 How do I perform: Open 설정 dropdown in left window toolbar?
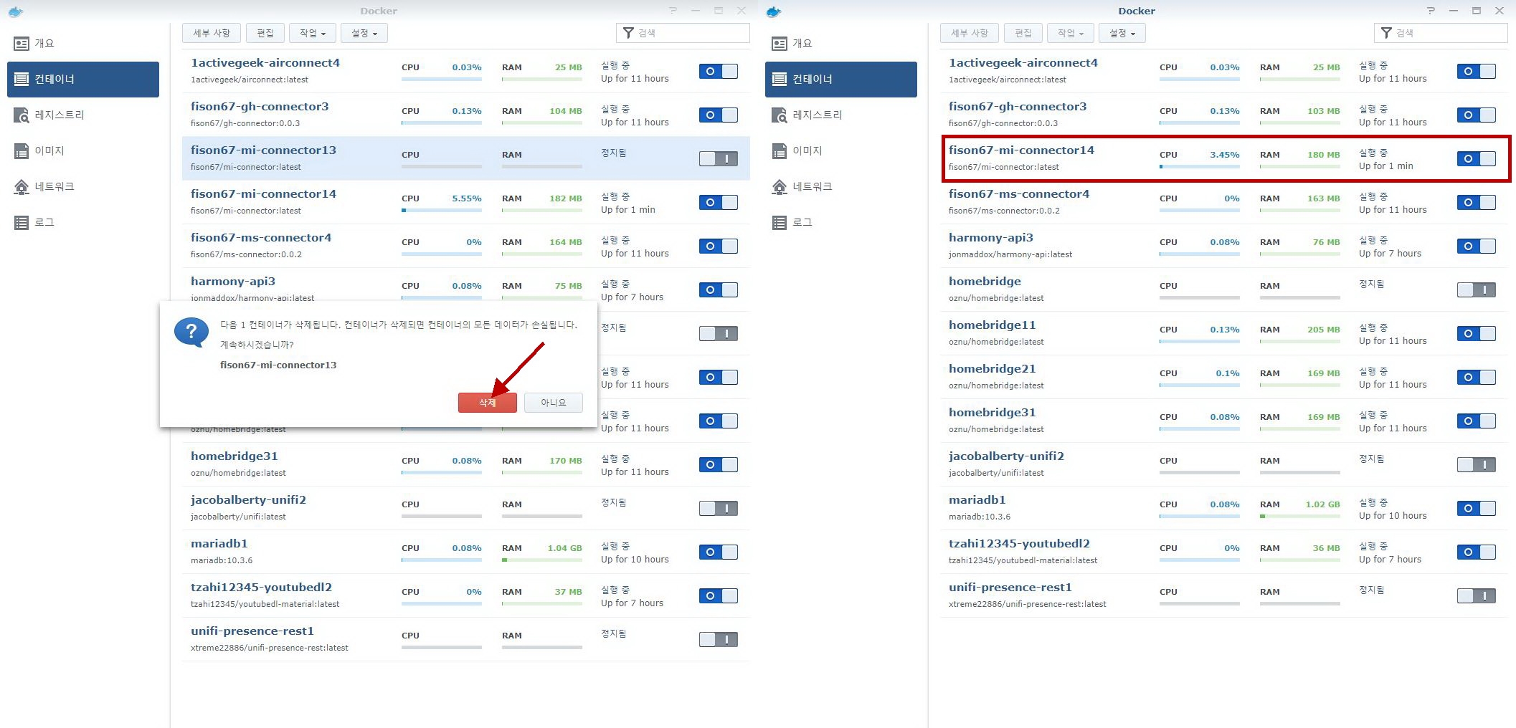[364, 33]
